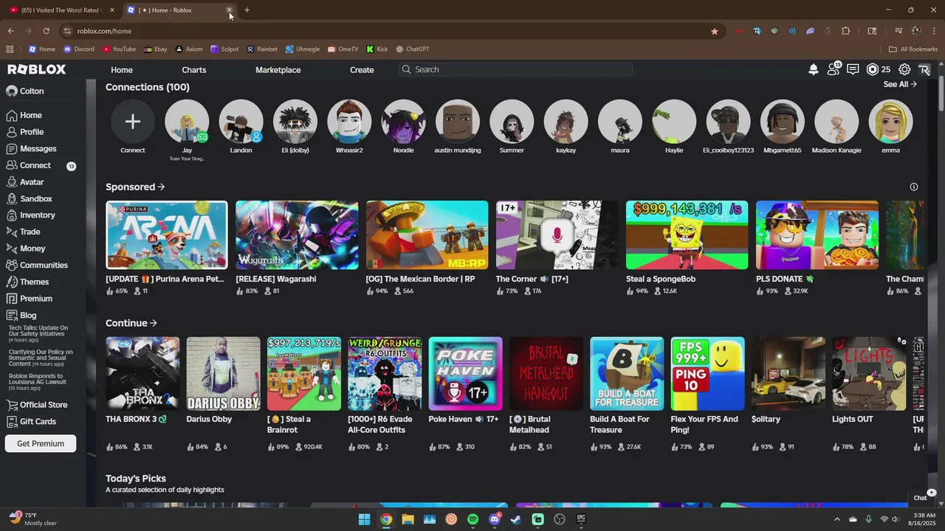
Task: Open Whoasir2's connection avatar
Action: tap(349, 122)
